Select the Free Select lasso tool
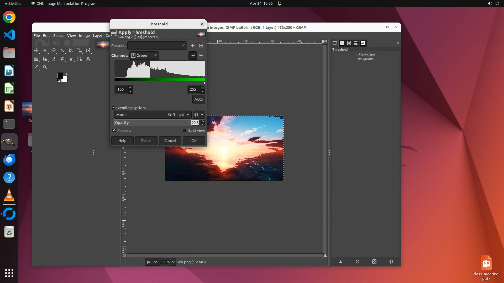 pyautogui.click(x=54, y=50)
